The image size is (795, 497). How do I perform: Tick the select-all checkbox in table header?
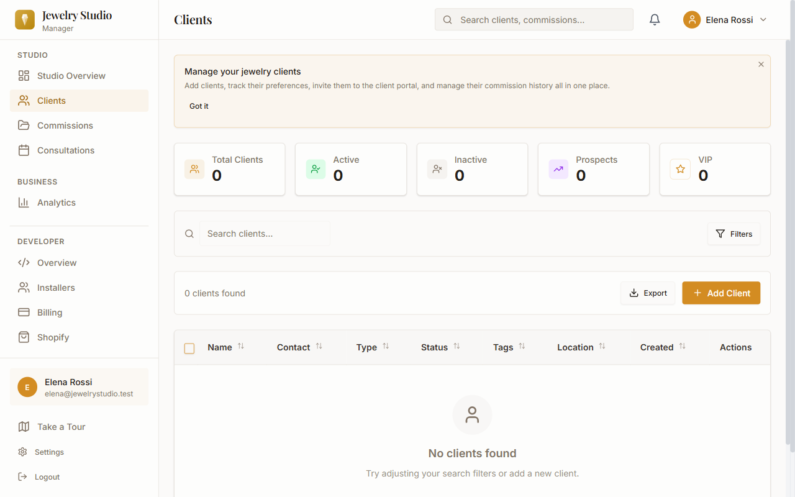tap(189, 349)
